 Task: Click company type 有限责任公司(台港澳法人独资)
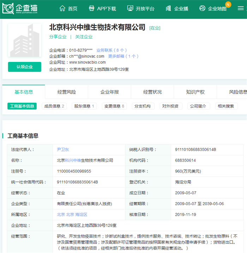pyautogui.click(x=84, y=204)
